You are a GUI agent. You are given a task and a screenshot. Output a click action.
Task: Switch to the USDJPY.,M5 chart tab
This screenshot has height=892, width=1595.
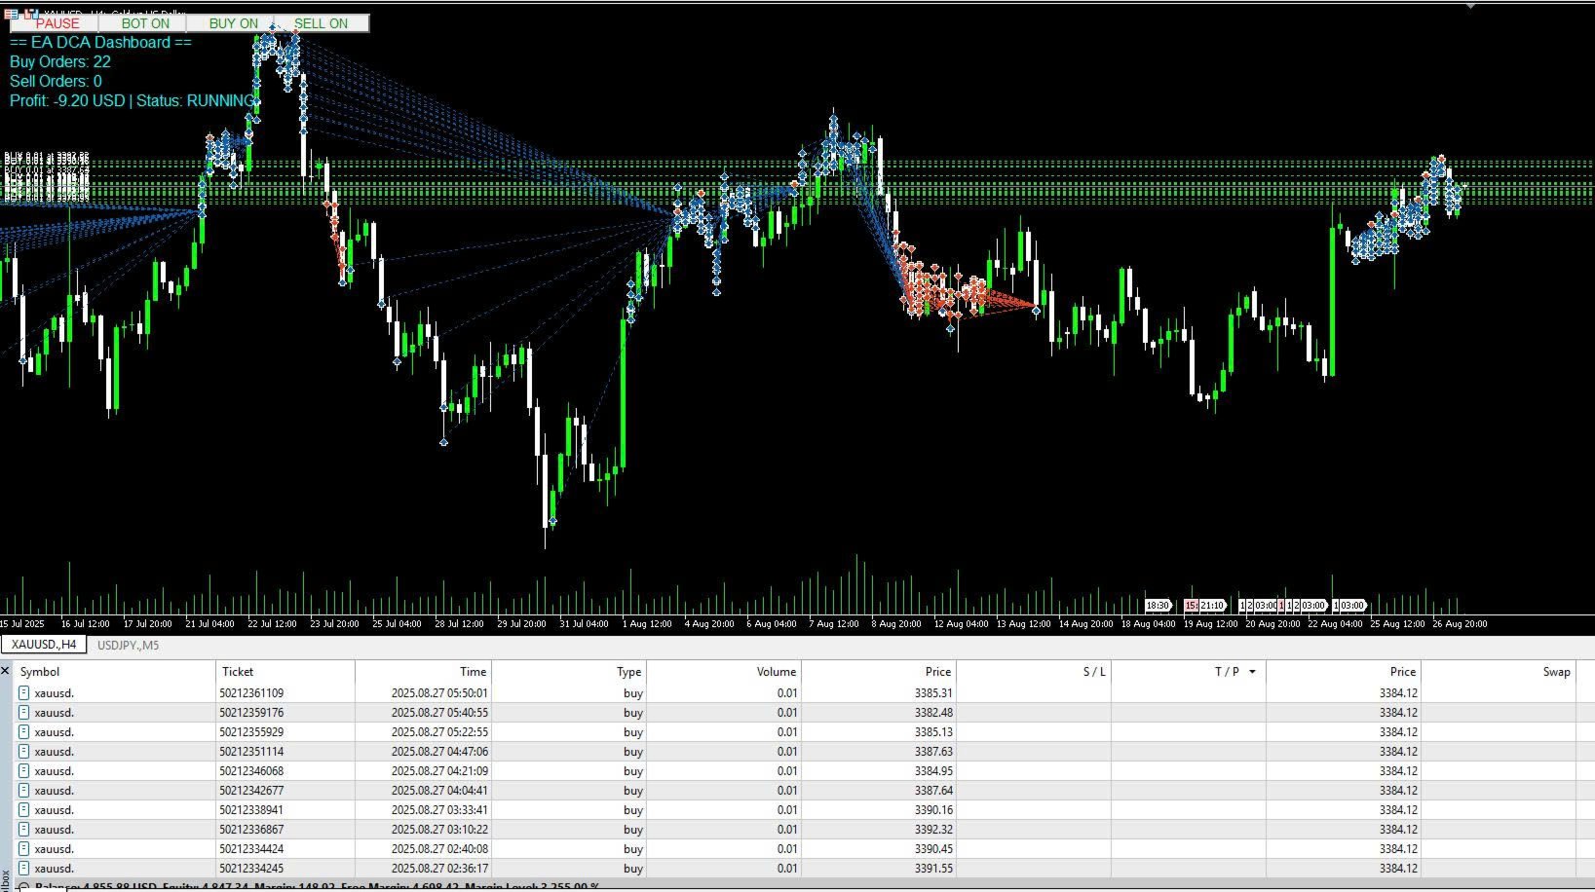[x=128, y=645]
